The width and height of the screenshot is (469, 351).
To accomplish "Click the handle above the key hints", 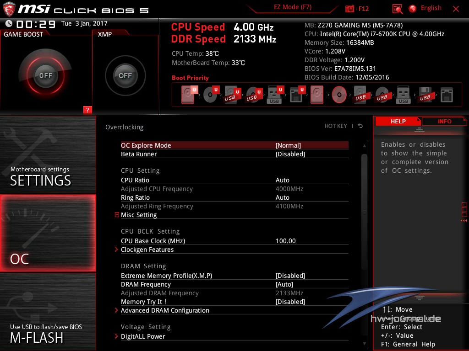I will pos(420,298).
